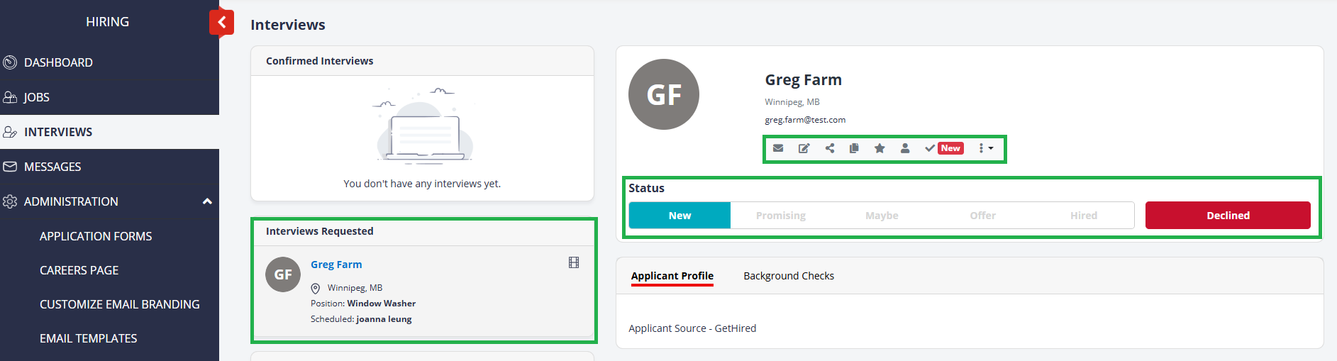The height and width of the screenshot is (361, 1337).
Task: Click the edit pencil icon for applicant
Action: coord(804,148)
